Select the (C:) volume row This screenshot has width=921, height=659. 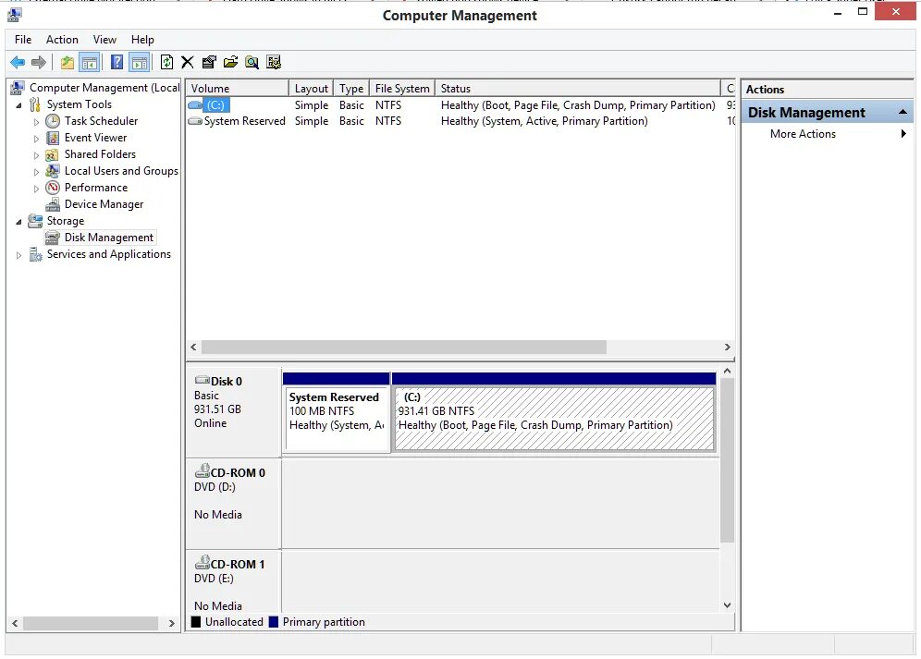460,105
